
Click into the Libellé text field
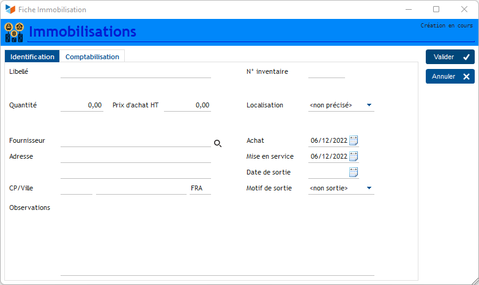point(135,72)
